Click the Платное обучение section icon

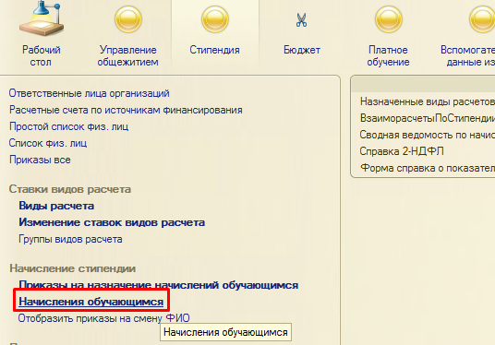pyautogui.click(x=388, y=19)
